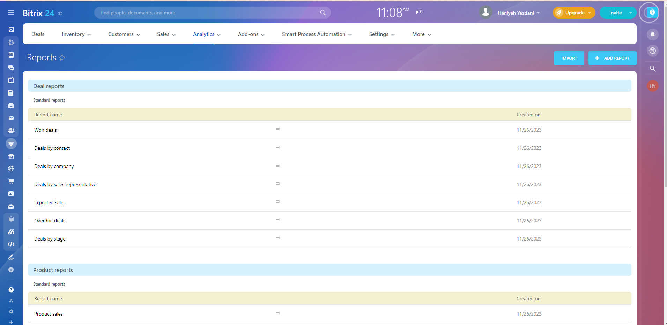The image size is (667, 325).
Task: Open Calendar icon in left sidebar
Action: (11, 80)
